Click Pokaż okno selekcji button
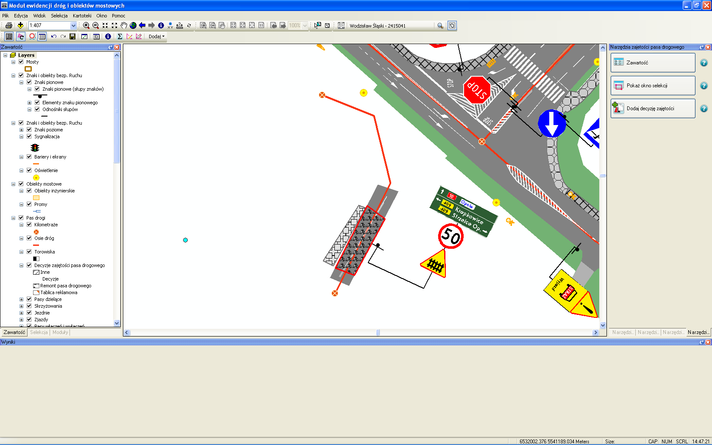This screenshot has height=445, width=712. point(653,86)
